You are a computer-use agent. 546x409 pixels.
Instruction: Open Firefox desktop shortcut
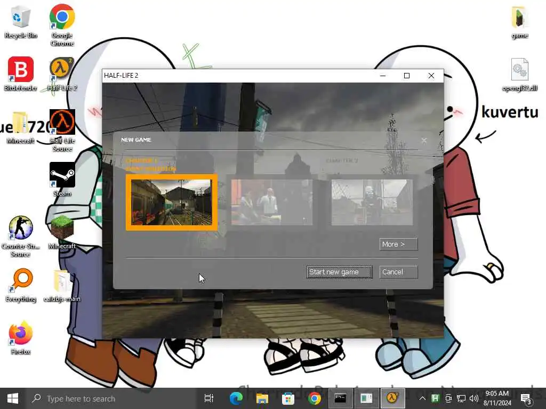click(21, 337)
